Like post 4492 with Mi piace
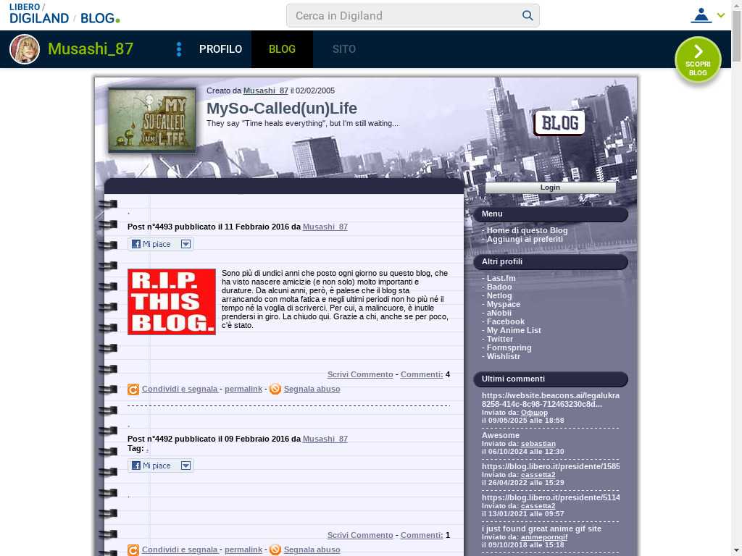742x556 pixels. point(152,466)
